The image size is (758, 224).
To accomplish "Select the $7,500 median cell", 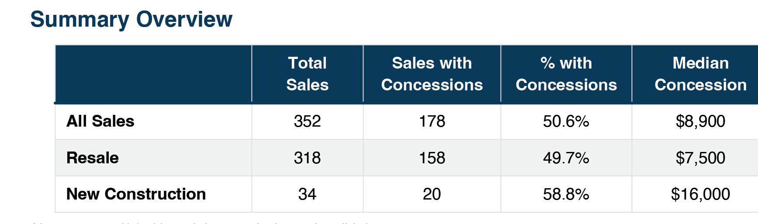I will pyautogui.click(x=700, y=158).
